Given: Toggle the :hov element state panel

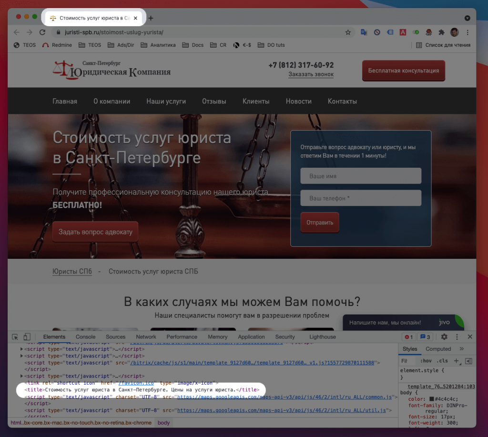Looking at the screenshot, I should click(x=426, y=361).
